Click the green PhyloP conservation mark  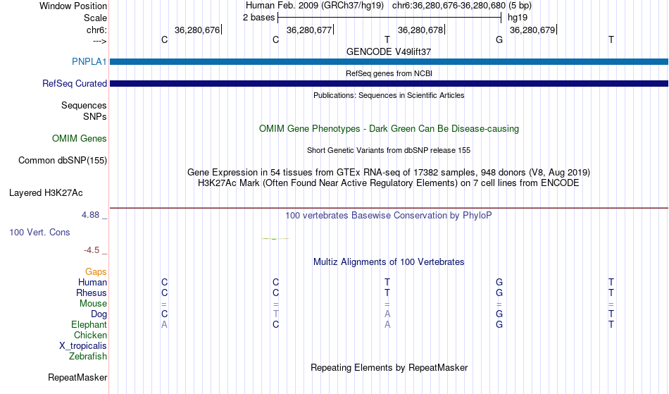click(275, 239)
